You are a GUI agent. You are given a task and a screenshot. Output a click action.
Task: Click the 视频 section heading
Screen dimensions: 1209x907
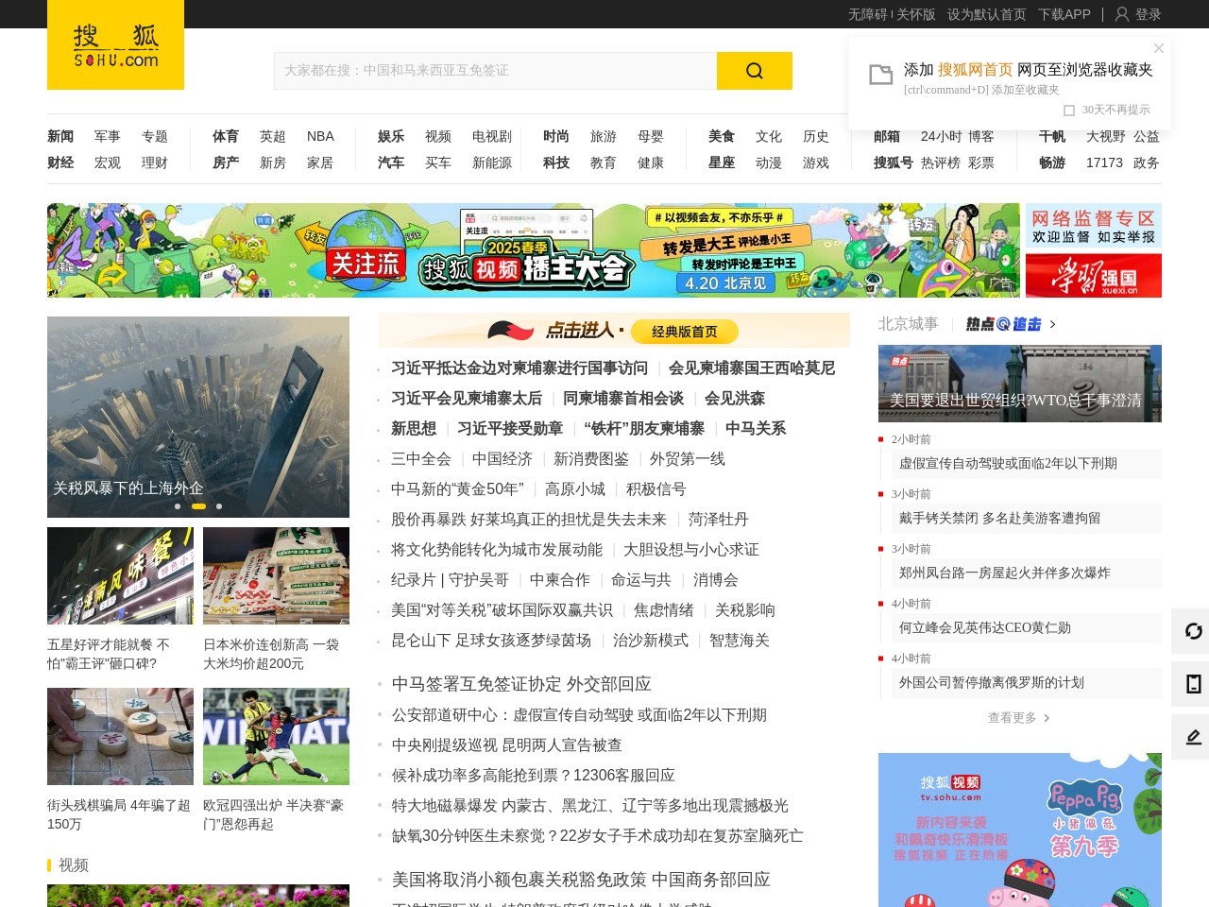tap(74, 865)
